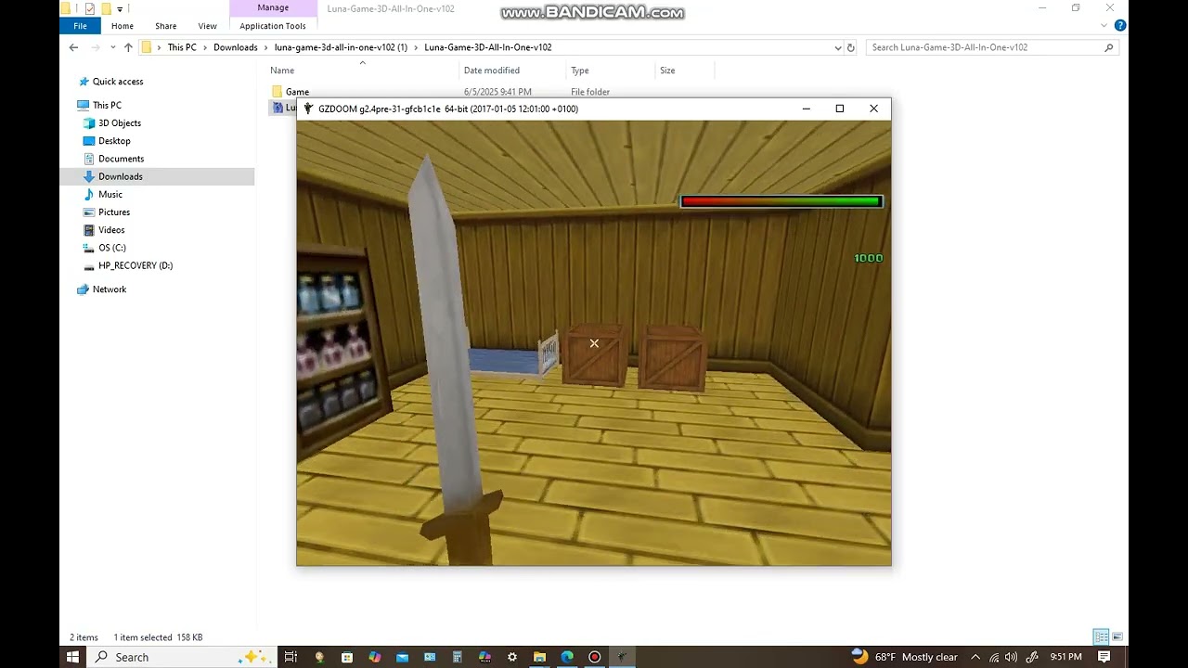Click Downloads in the address breadcrumb
Viewport: 1188px width, 668px height.
tap(236, 47)
